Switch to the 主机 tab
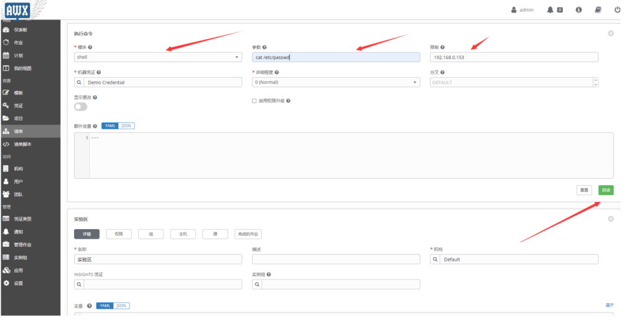This screenshot has height=328, width=637. click(x=183, y=234)
